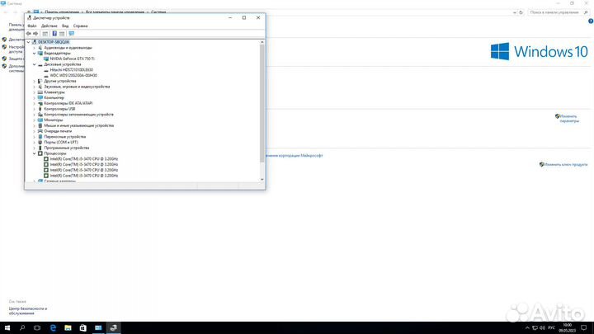
Task: Expand the Компьютер category
Action: tap(34, 97)
